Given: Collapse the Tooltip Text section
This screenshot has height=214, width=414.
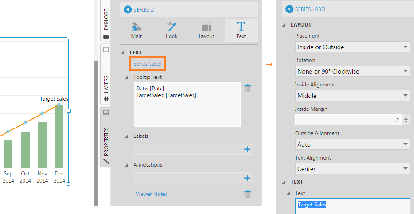Looking at the screenshot, I should 127,78.
